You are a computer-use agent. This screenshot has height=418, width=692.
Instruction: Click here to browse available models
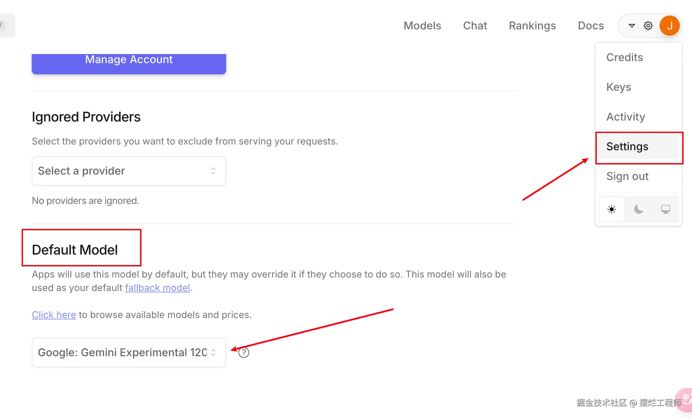pyautogui.click(x=54, y=315)
